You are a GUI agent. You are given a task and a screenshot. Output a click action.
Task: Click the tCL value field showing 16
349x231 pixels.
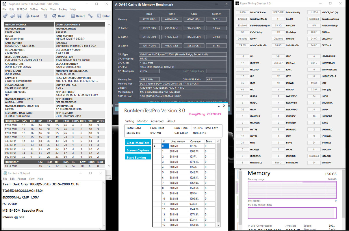click(242, 56)
